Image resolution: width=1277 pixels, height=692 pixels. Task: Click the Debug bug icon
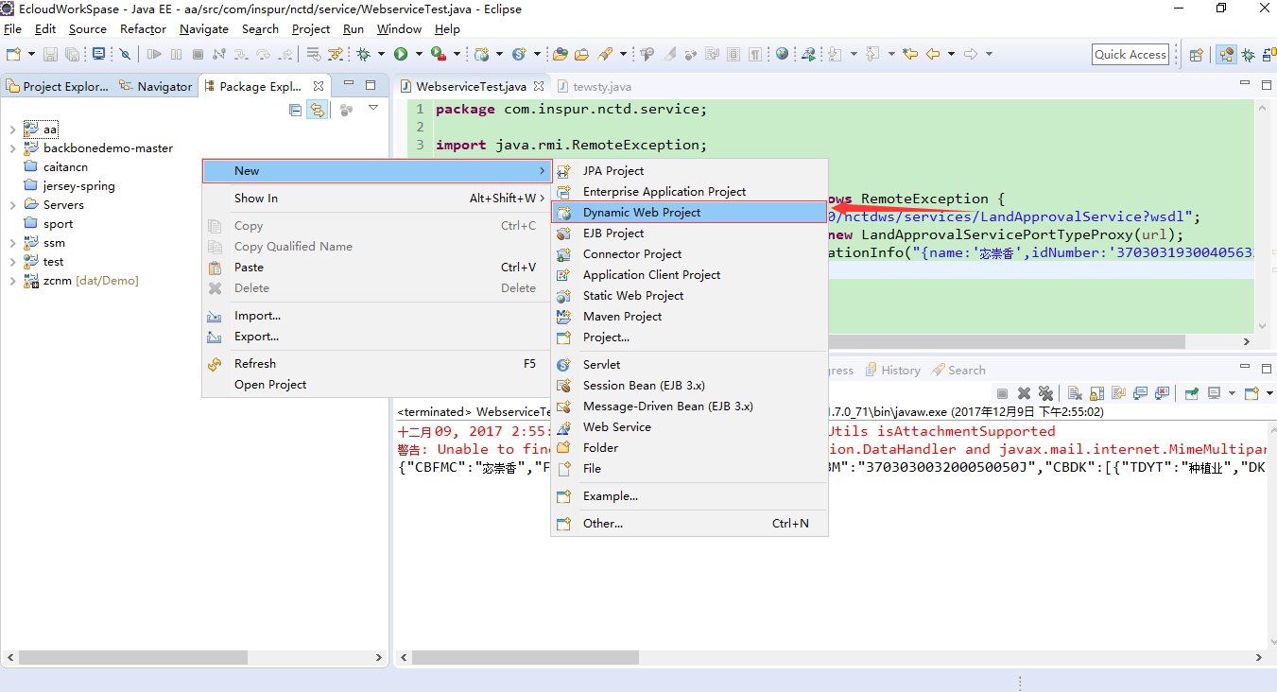point(363,54)
